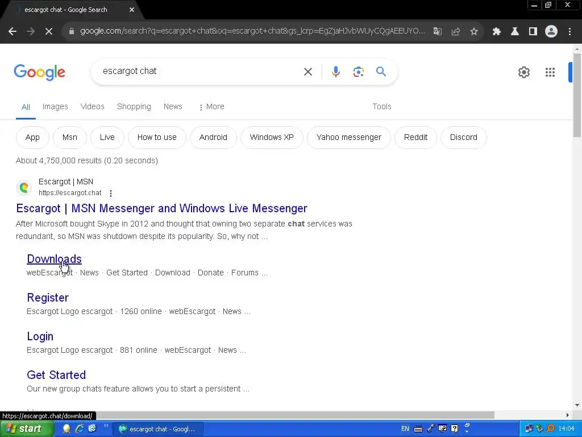The image size is (582, 437).
Task: Start voice search with the microphone
Action: [x=336, y=72]
